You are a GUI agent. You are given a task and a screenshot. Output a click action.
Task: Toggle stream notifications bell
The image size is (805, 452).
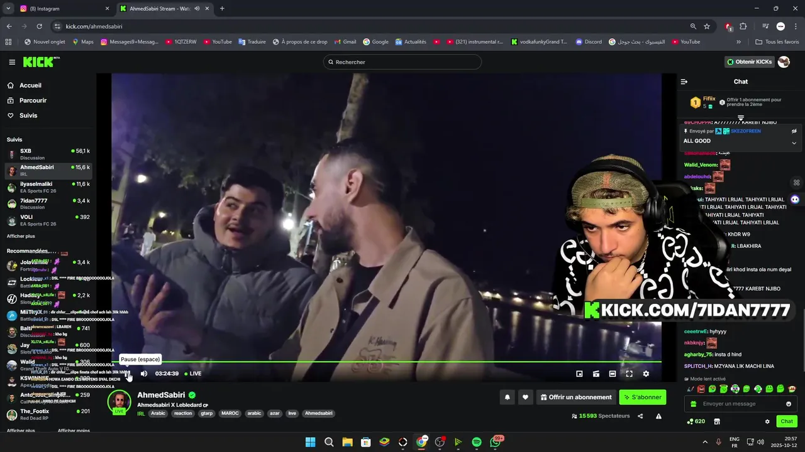pyautogui.click(x=507, y=397)
